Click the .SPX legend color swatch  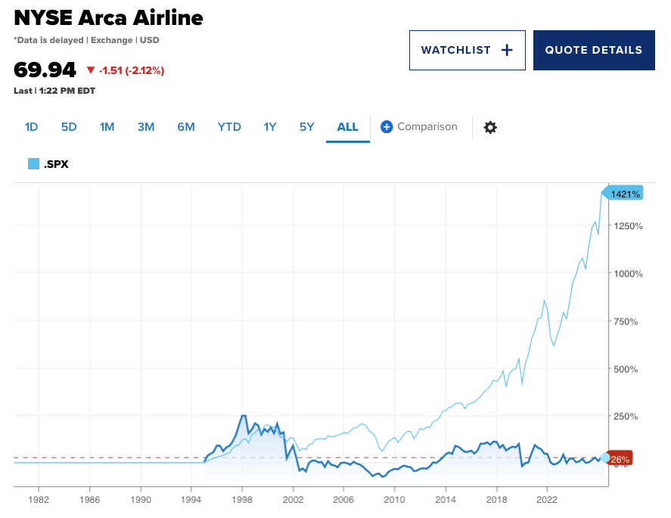pyautogui.click(x=33, y=164)
